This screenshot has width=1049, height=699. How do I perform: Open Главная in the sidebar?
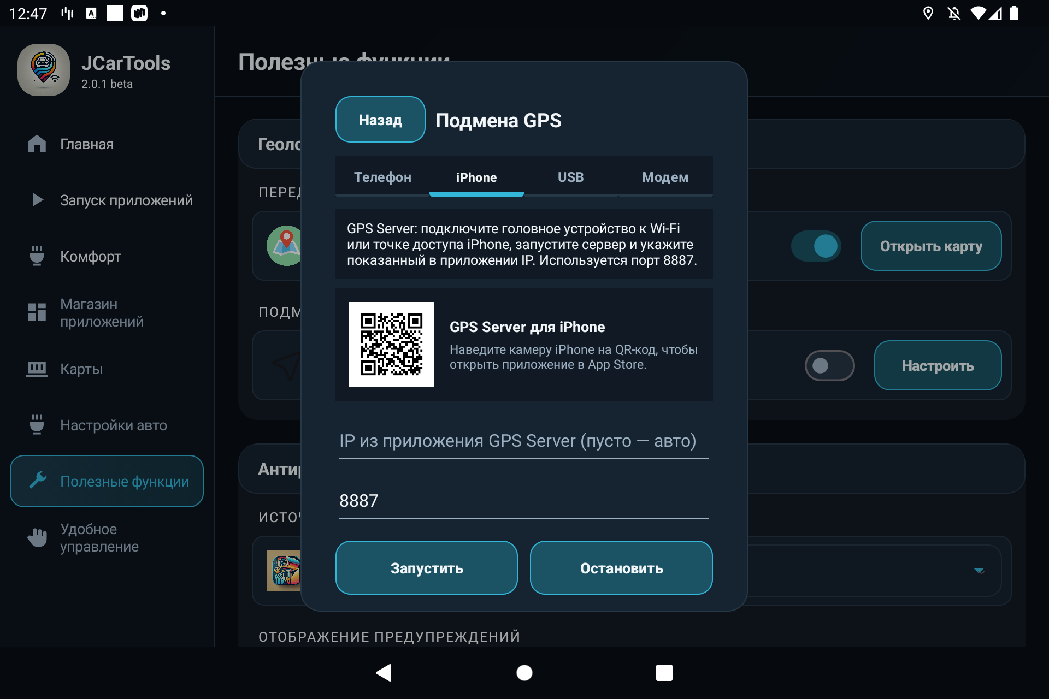pyautogui.click(x=107, y=144)
